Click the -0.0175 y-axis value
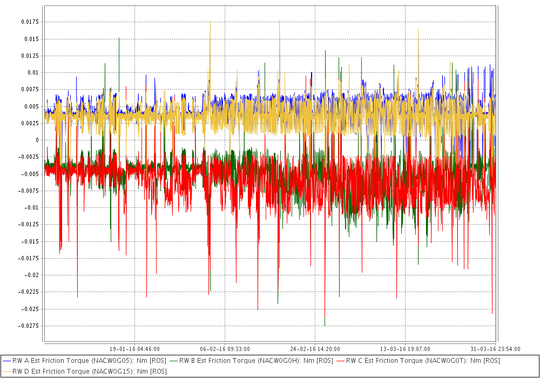540x378 pixels. pyautogui.click(x=29, y=258)
